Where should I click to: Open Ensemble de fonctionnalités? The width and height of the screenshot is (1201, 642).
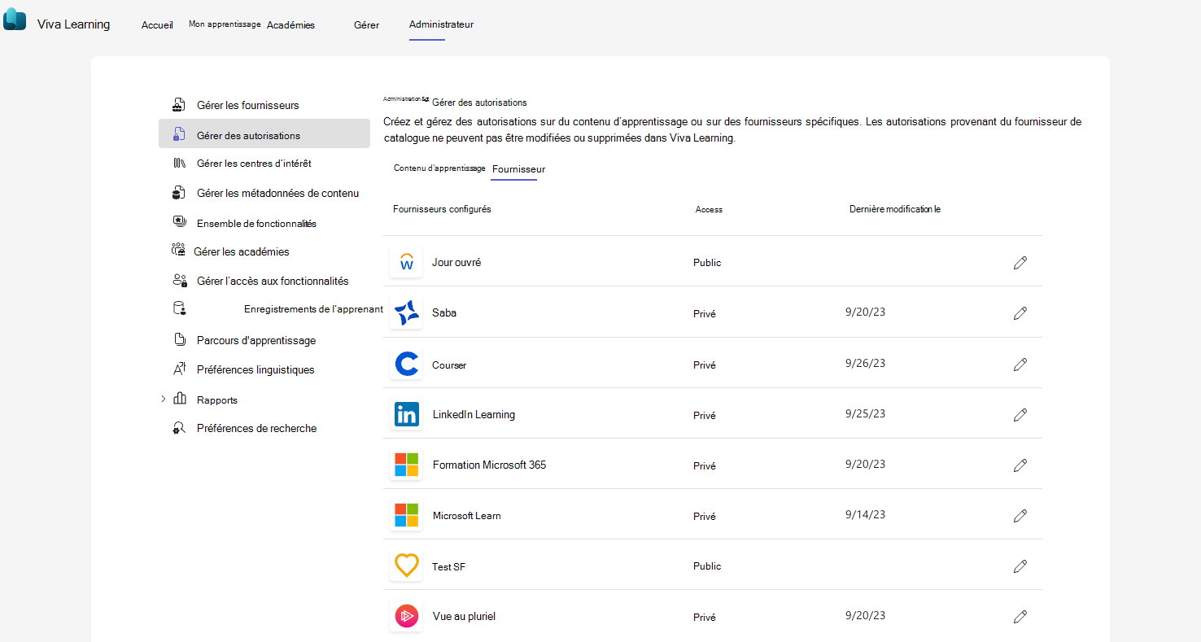(256, 223)
